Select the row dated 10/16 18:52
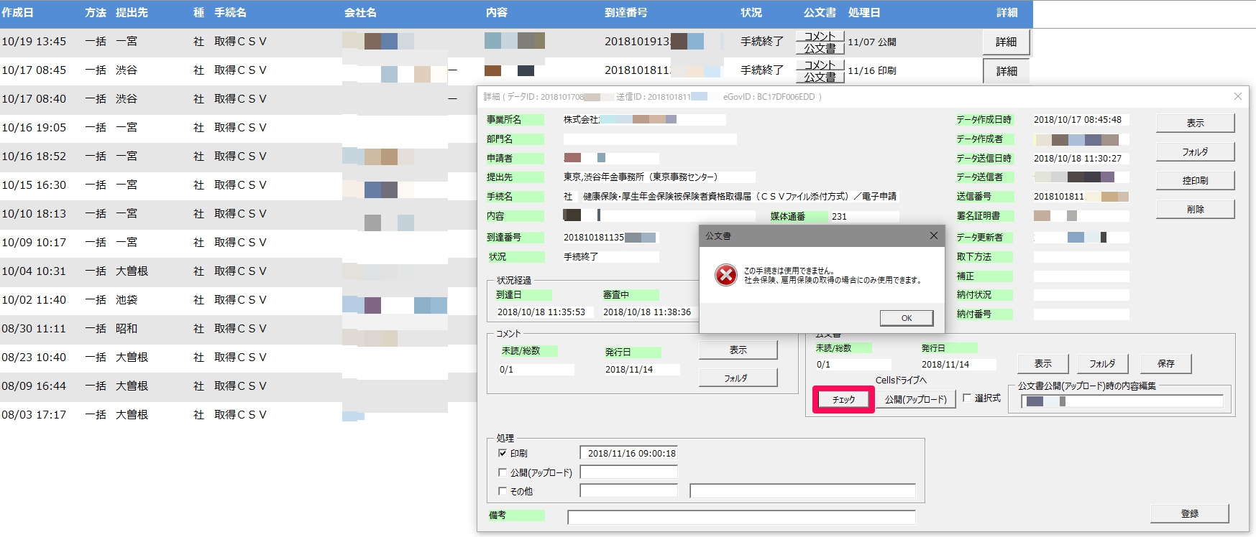 (x=237, y=157)
